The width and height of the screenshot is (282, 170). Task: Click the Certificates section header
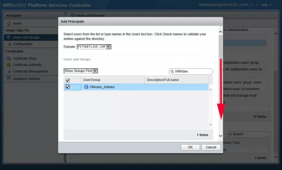click(x=14, y=52)
